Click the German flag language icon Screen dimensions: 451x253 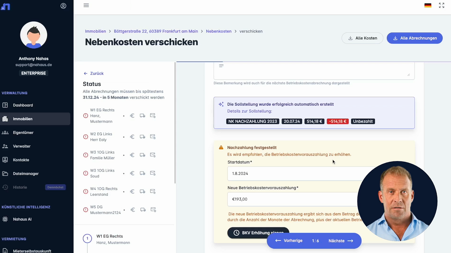coord(428,5)
